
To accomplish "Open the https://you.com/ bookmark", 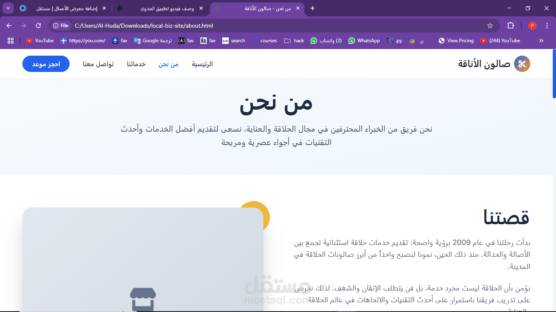I will click(x=83, y=41).
